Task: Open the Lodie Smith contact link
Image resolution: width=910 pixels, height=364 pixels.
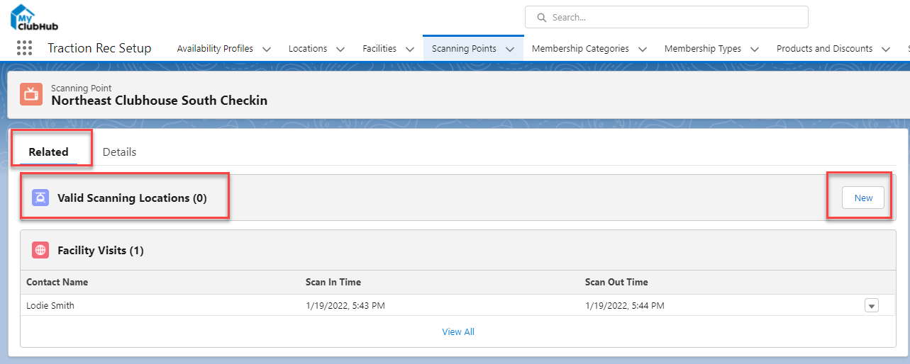Action: 50,306
